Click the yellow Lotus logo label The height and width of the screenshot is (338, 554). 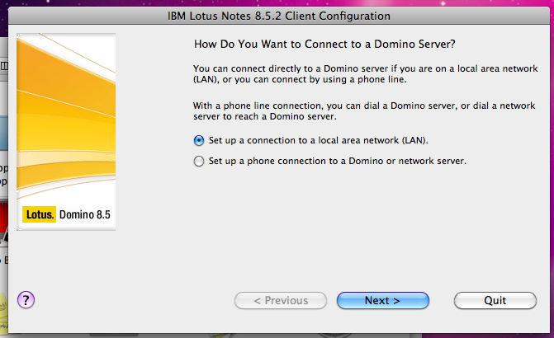(x=40, y=214)
